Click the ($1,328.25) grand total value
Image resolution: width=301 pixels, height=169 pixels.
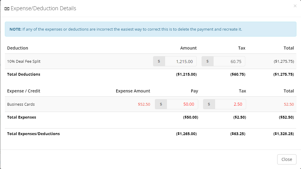click(284, 134)
